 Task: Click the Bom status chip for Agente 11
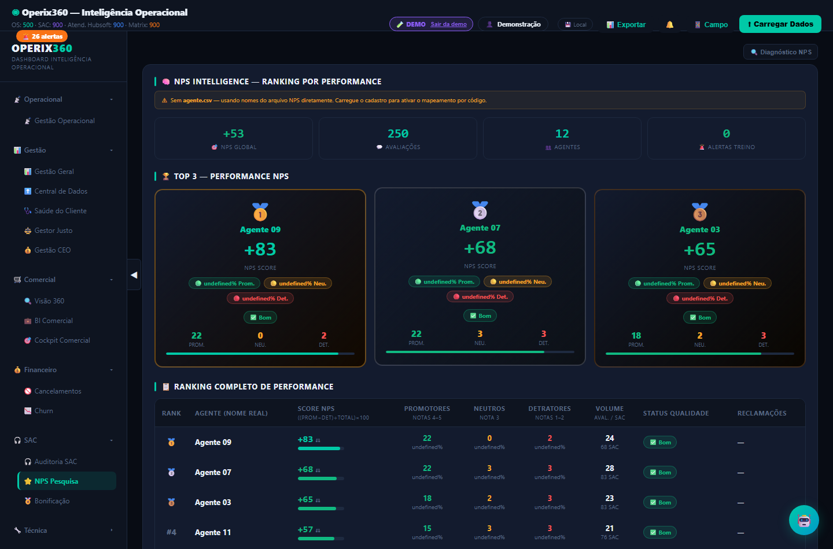tap(660, 532)
